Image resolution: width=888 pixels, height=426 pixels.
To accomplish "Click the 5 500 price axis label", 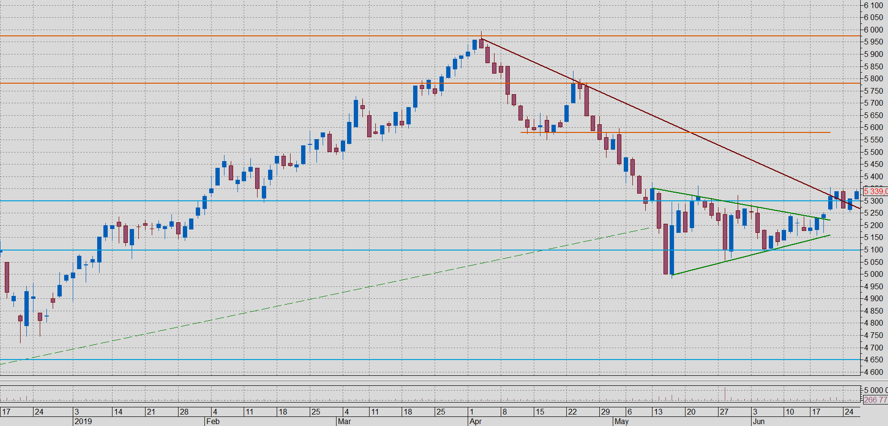I will pyautogui.click(x=874, y=152).
